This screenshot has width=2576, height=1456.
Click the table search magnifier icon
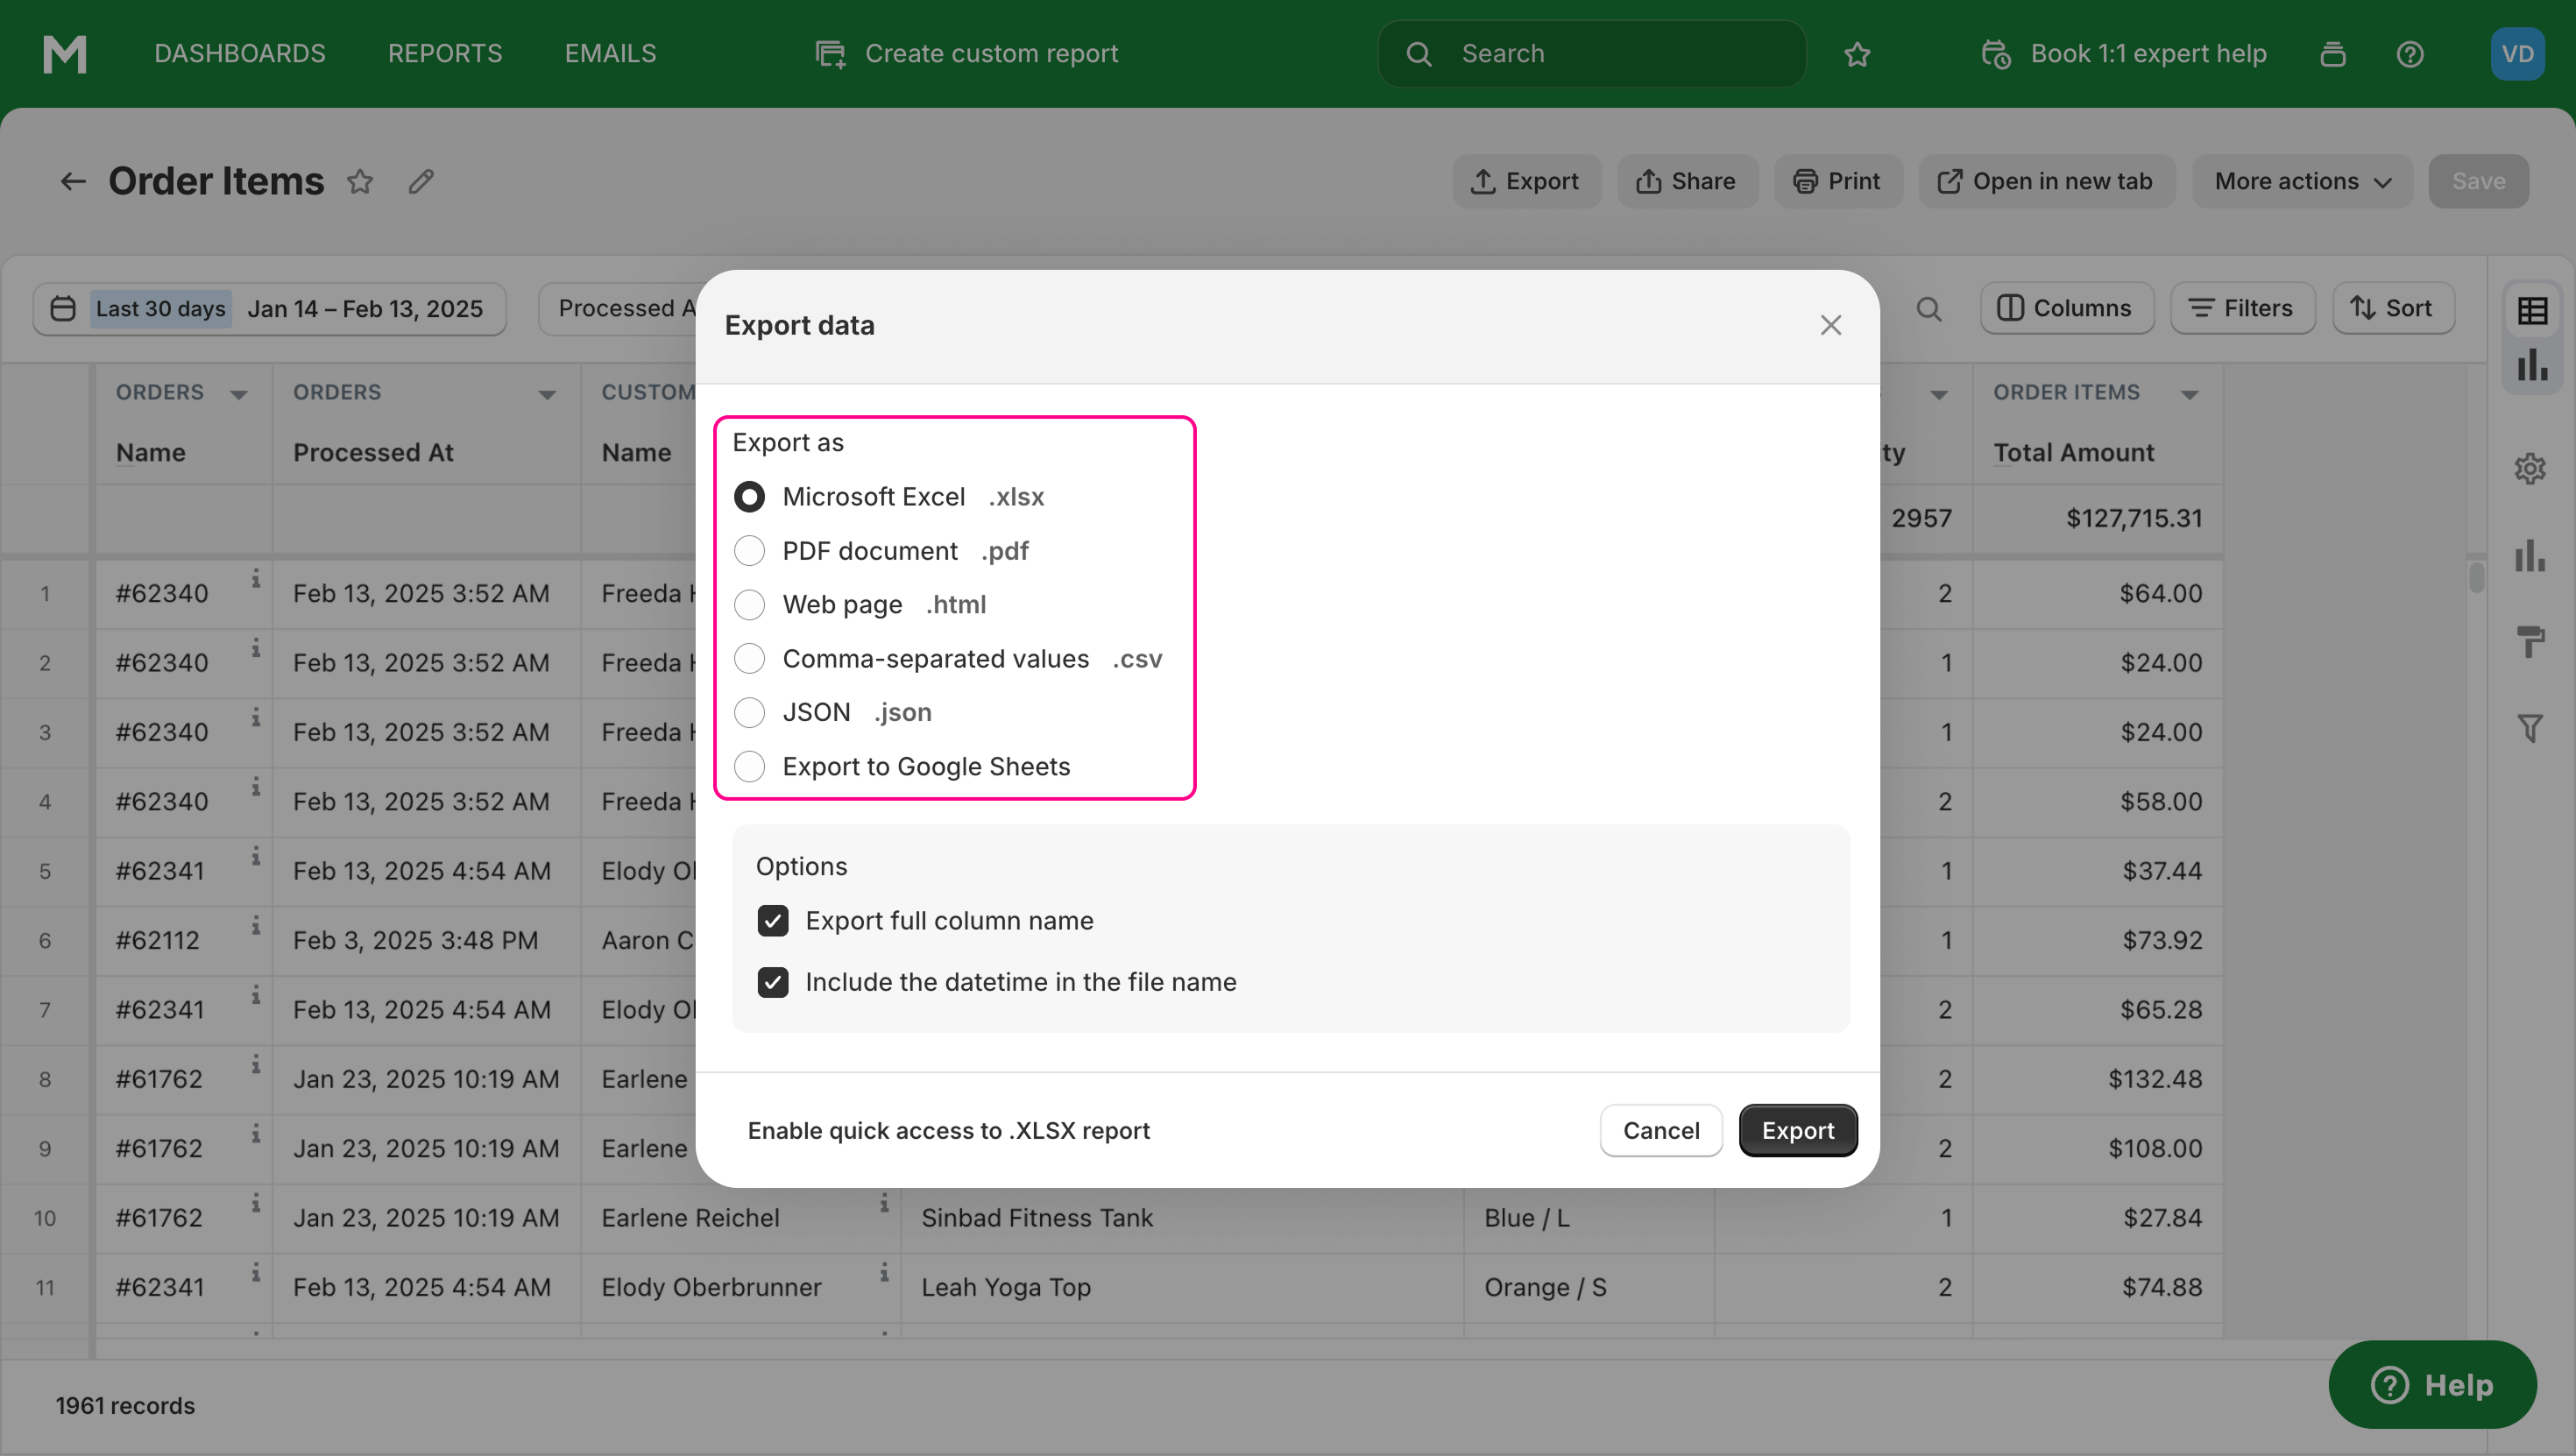coord(1929,309)
